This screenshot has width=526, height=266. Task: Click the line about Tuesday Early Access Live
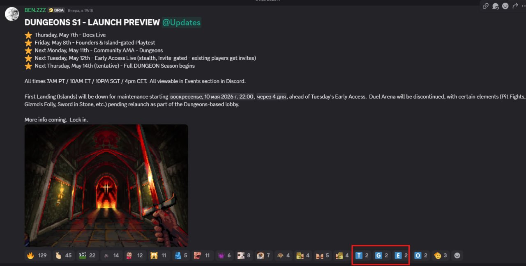[145, 58]
